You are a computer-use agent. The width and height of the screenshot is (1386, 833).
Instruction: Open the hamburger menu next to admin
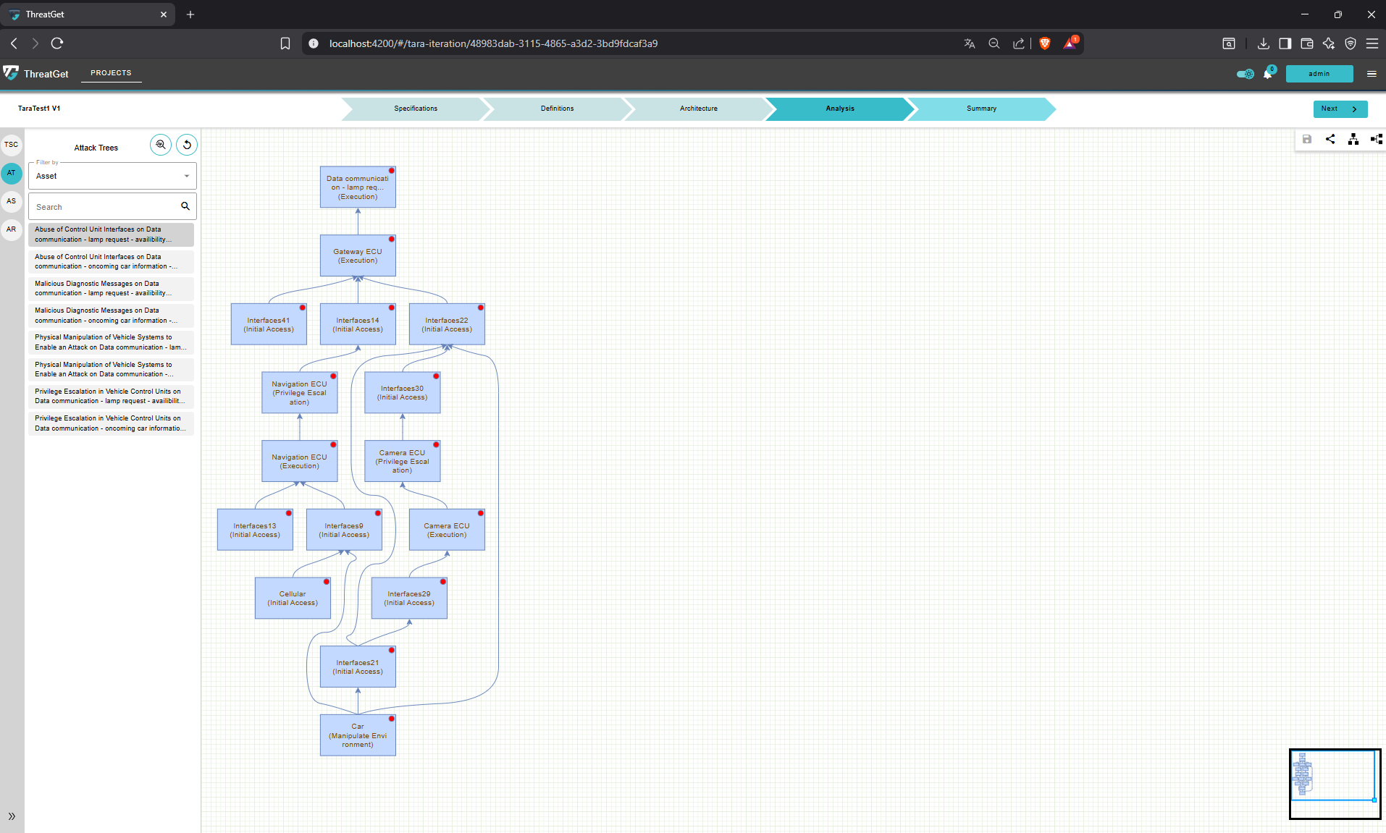[x=1372, y=74]
